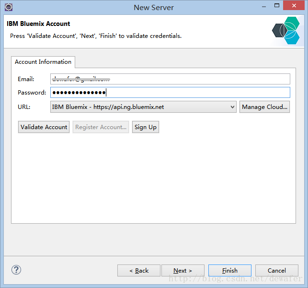The width and height of the screenshot is (308, 288).
Task: Open the URL combo box dropdown
Action: coord(143,107)
